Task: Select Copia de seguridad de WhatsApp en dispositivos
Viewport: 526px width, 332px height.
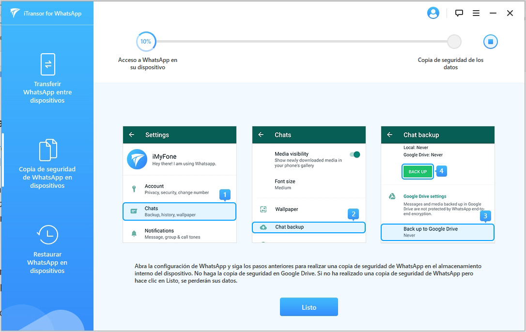Action: coord(47,164)
